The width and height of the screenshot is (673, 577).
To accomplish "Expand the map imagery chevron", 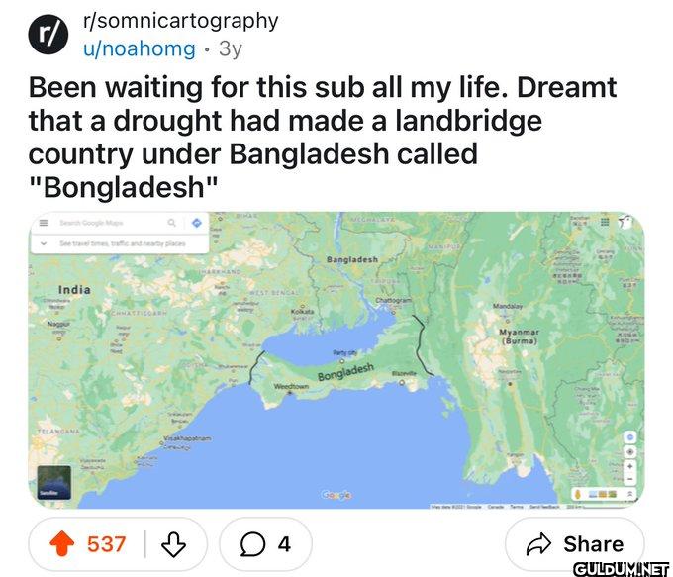I will [630, 494].
